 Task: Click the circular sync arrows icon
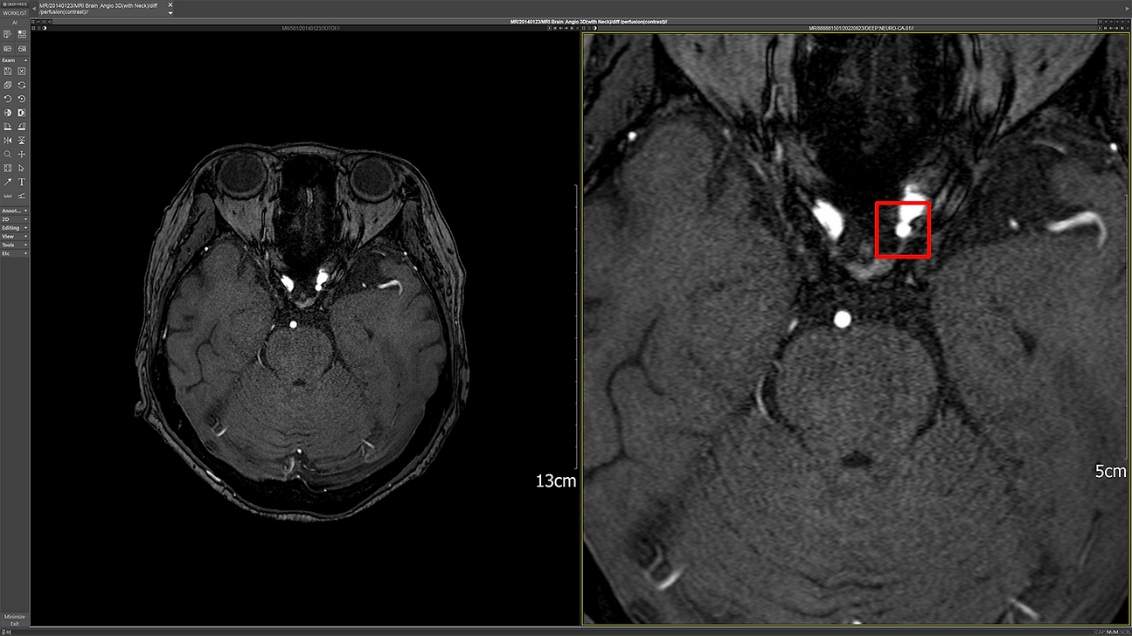[x=22, y=85]
